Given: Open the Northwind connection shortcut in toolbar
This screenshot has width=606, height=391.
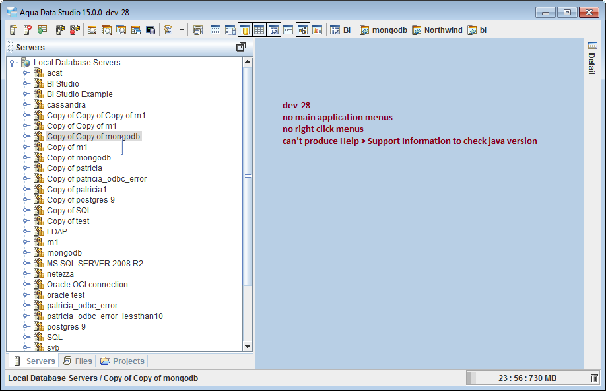Looking at the screenshot, I should point(437,30).
